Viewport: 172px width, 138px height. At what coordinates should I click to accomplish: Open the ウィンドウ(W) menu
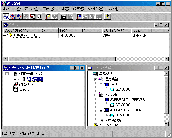point(96,9)
